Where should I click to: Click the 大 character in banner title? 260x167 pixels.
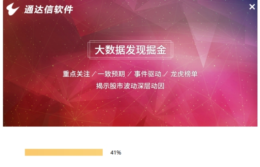tap(100, 50)
